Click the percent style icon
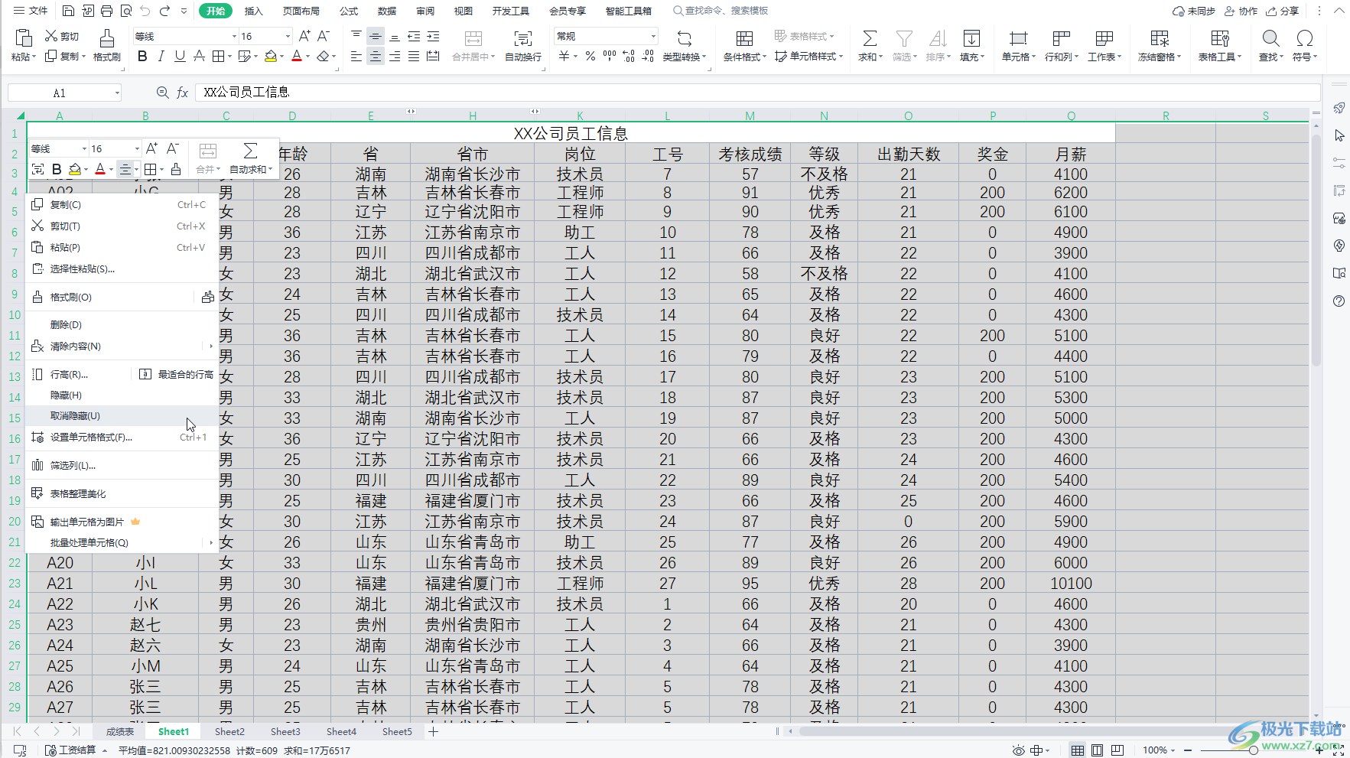The width and height of the screenshot is (1350, 758). (590, 56)
